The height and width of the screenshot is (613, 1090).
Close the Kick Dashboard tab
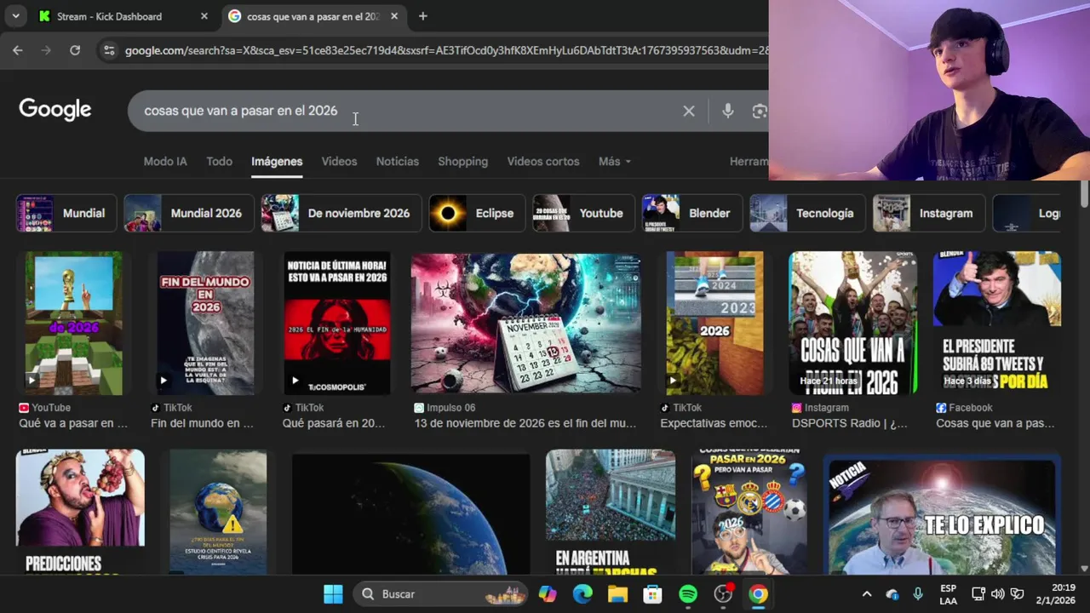pos(204,16)
